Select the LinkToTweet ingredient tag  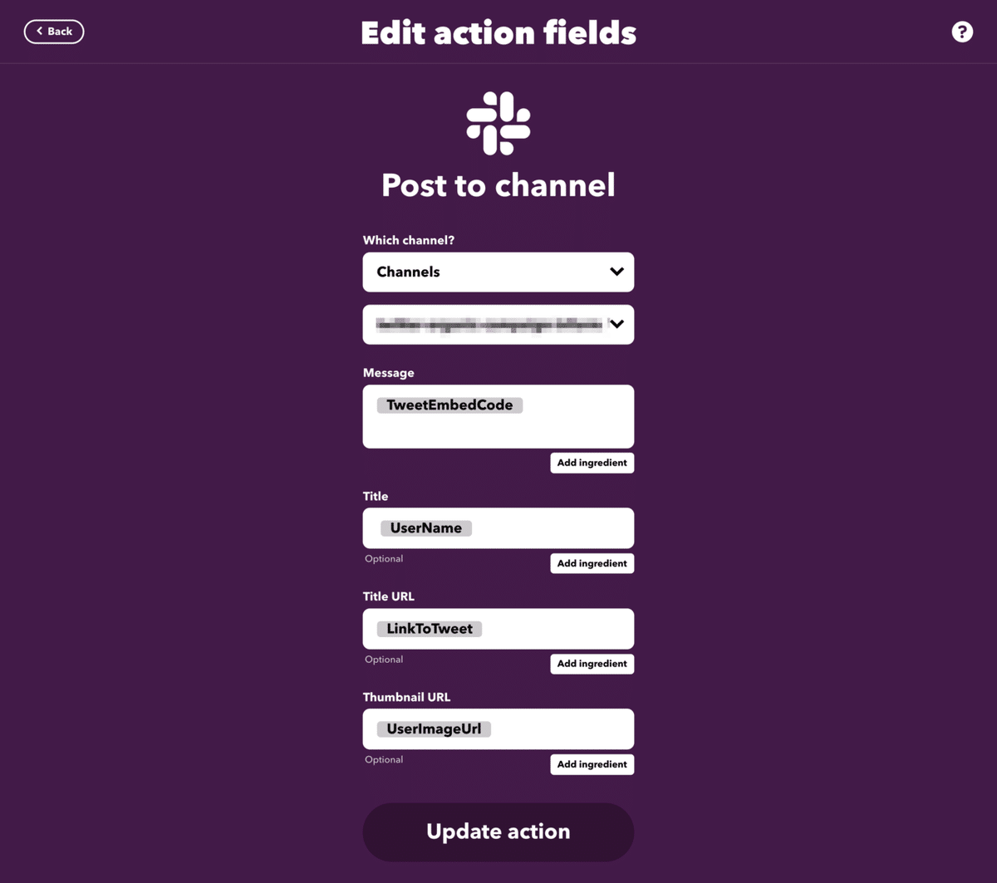(430, 629)
